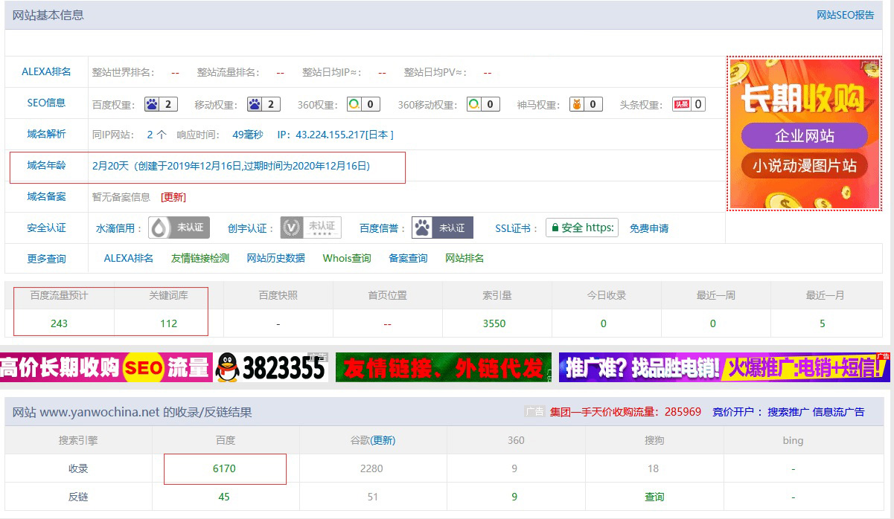Screen dimensions: 894x519
Task: Click the water drop 水滴信用 badge
Action: click(179, 228)
